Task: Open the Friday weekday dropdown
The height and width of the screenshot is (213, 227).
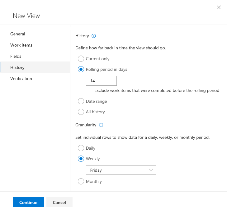Action: coord(121,170)
